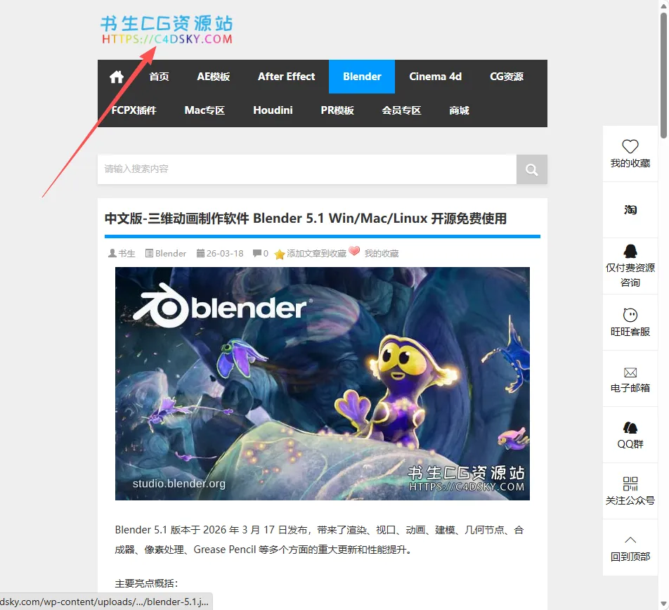Click Blender category link under title
Viewport: 669px width, 610px height.
[171, 254]
